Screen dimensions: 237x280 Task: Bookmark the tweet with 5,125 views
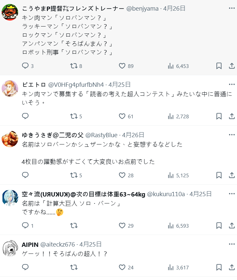pyautogui.click(x=219, y=175)
